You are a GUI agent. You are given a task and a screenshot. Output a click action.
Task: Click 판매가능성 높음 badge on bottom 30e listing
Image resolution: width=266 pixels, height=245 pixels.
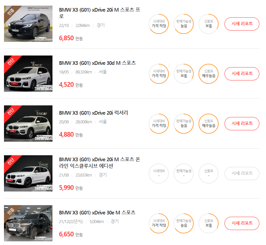[x=184, y=223]
